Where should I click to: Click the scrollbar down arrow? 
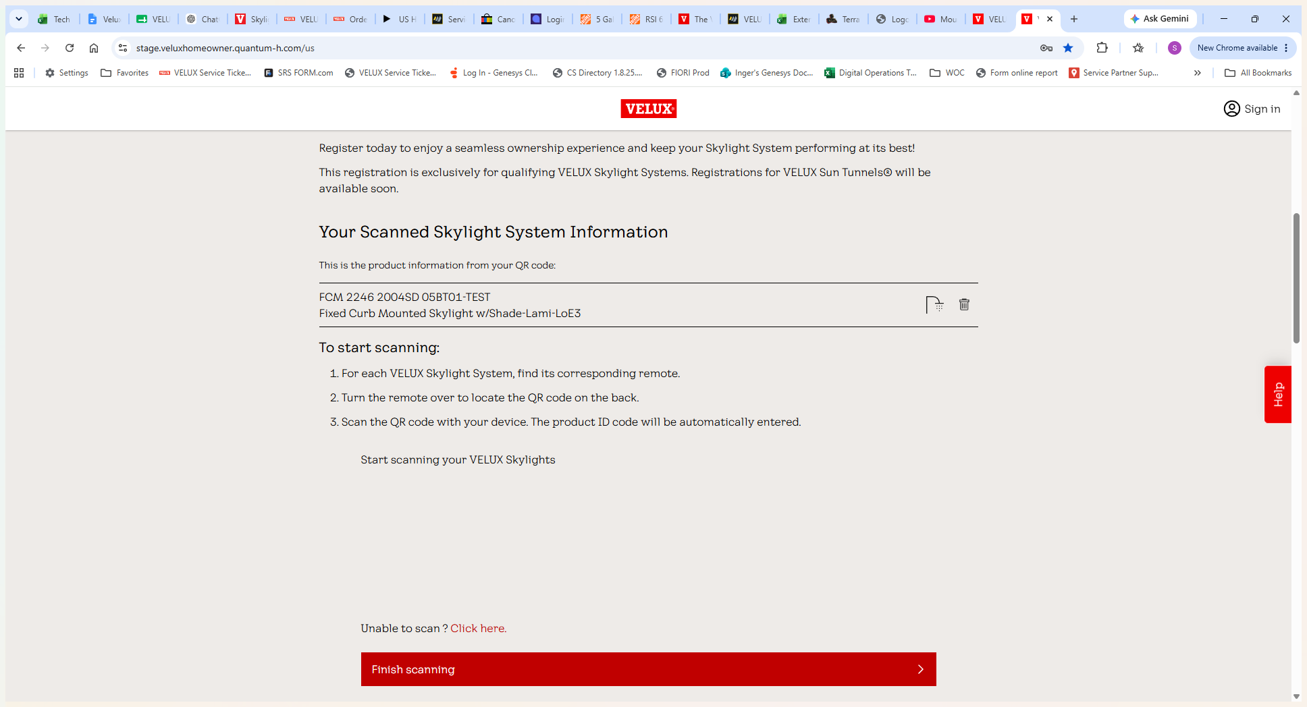pyautogui.click(x=1296, y=696)
